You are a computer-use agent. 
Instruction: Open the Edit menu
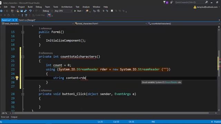[x=6, y=7]
